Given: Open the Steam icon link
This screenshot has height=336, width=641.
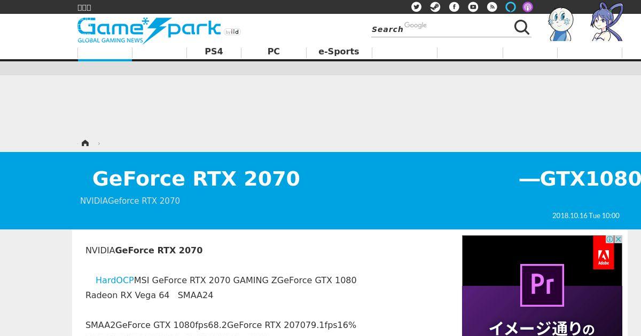Looking at the screenshot, I should (x=435, y=7).
